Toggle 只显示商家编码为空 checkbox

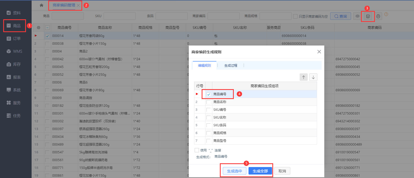click(x=295, y=16)
